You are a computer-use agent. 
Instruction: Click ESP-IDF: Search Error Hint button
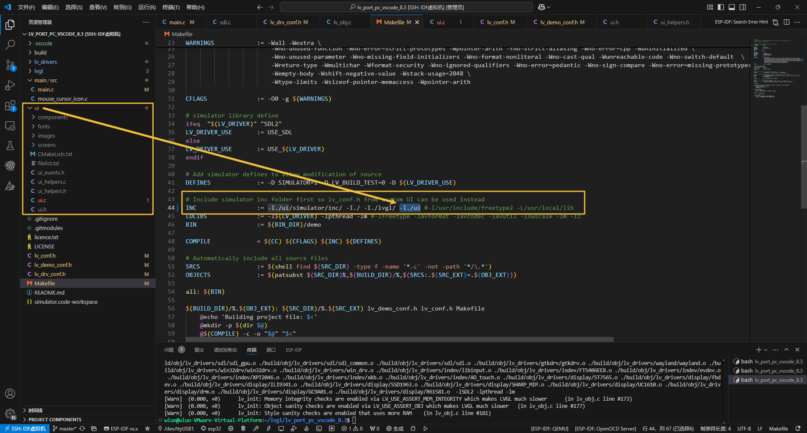coord(741,22)
